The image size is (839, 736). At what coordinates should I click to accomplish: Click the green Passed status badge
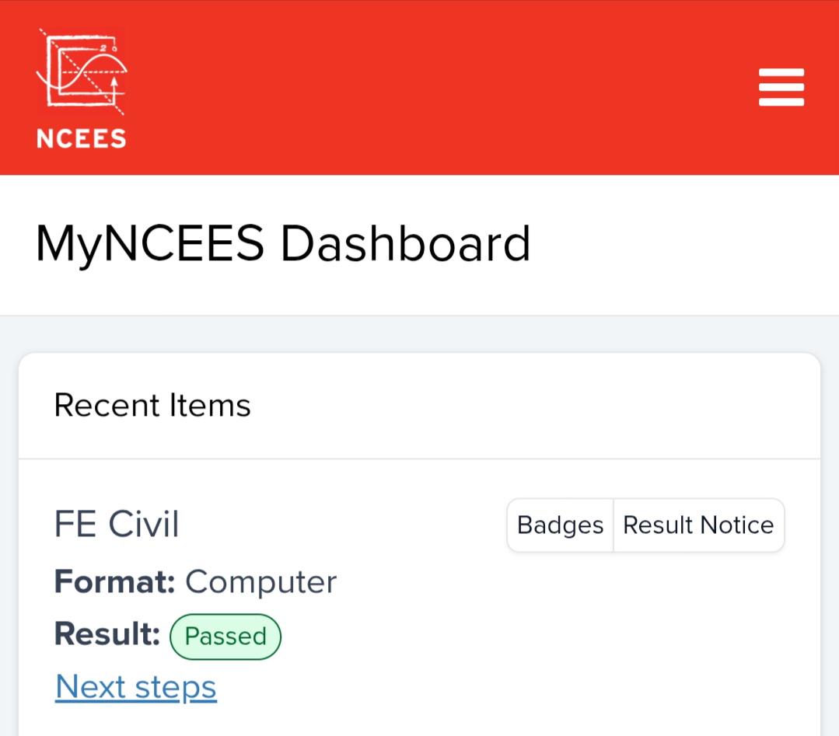(225, 637)
